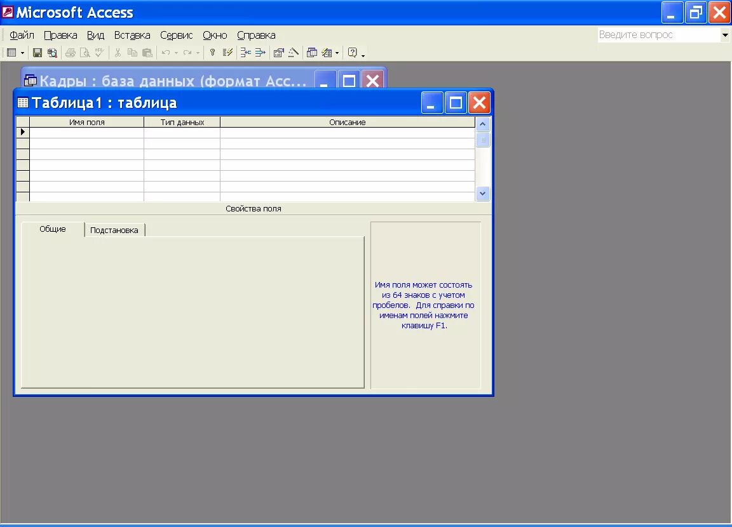Close the Таблица1 table window
Image resolution: width=732 pixels, height=527 pixels.
click(x=480, y=103)
